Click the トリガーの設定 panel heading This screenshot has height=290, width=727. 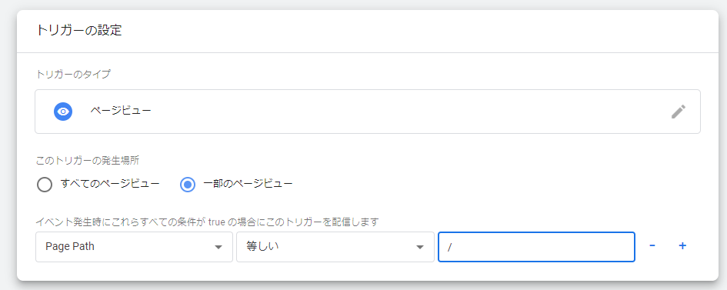tap(78, 31)
